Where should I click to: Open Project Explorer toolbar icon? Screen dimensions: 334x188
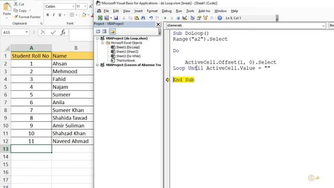pos(193,18)
